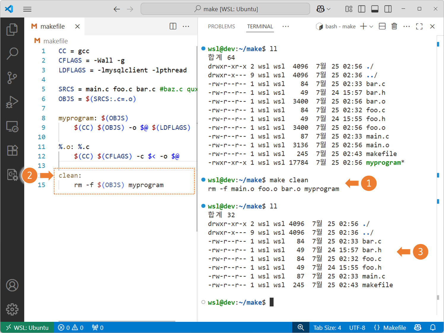Open terminal views and more actions ellipsis
The height and width of the screenshot is (333, 444).
pos(407,27)
